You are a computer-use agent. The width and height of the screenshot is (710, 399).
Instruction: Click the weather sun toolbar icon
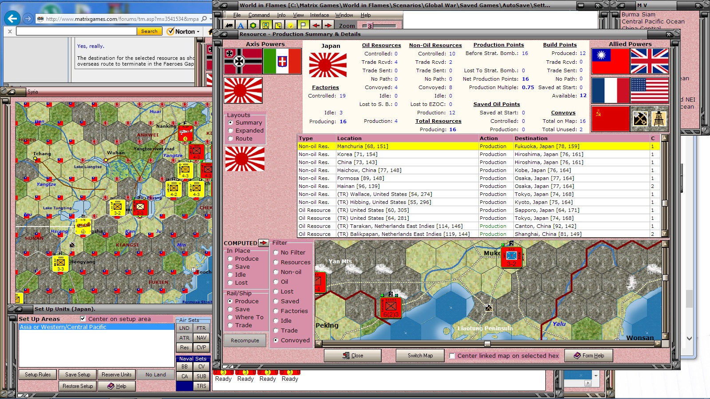point(290,25)
